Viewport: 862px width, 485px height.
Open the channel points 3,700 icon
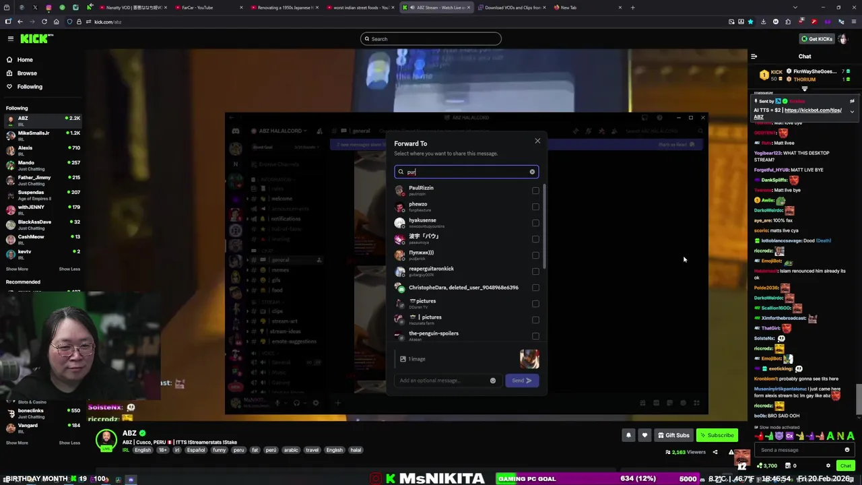[x=768, y=465]
